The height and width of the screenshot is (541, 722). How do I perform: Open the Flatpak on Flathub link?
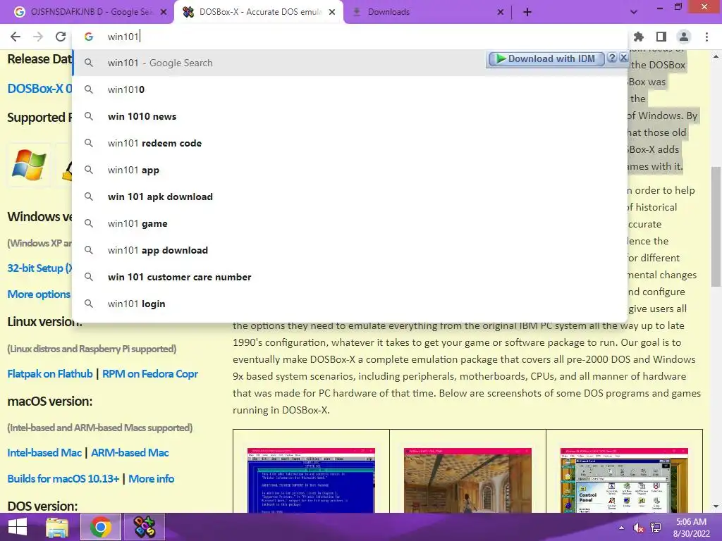click(50, 374)
